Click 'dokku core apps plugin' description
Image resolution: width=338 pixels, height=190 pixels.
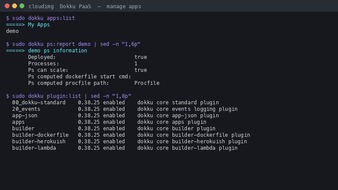pos(172,122)
